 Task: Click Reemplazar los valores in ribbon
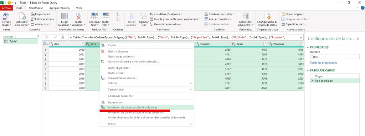click(165, 24)
